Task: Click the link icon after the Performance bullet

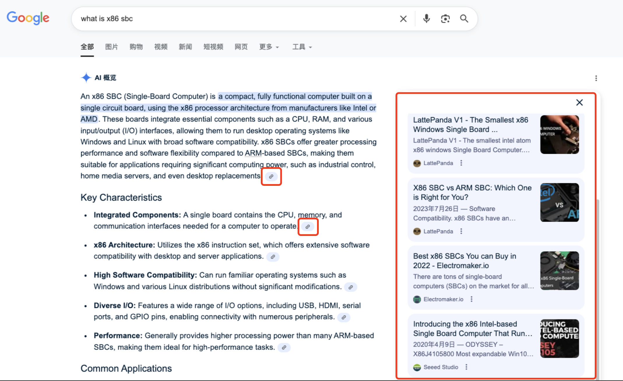Action: tap(284, 348)
